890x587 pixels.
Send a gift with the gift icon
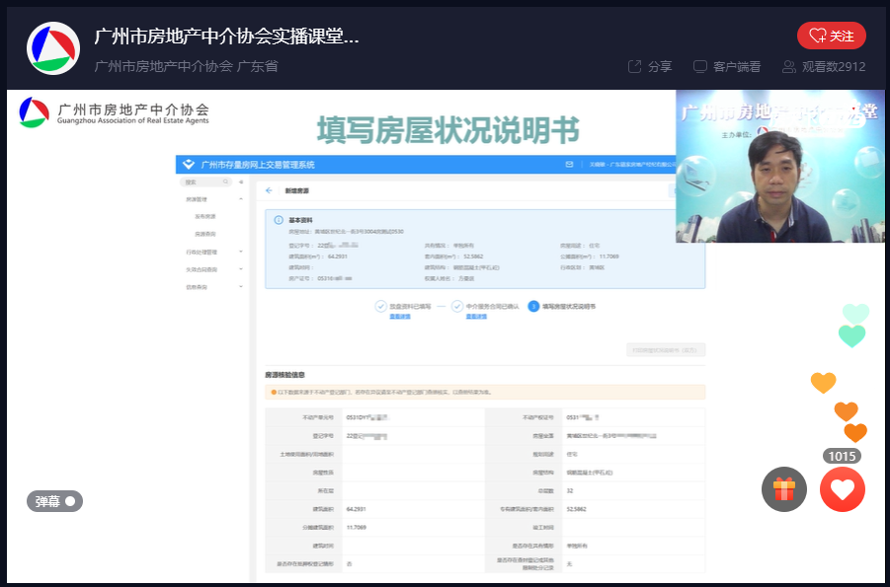coord(784,489)
